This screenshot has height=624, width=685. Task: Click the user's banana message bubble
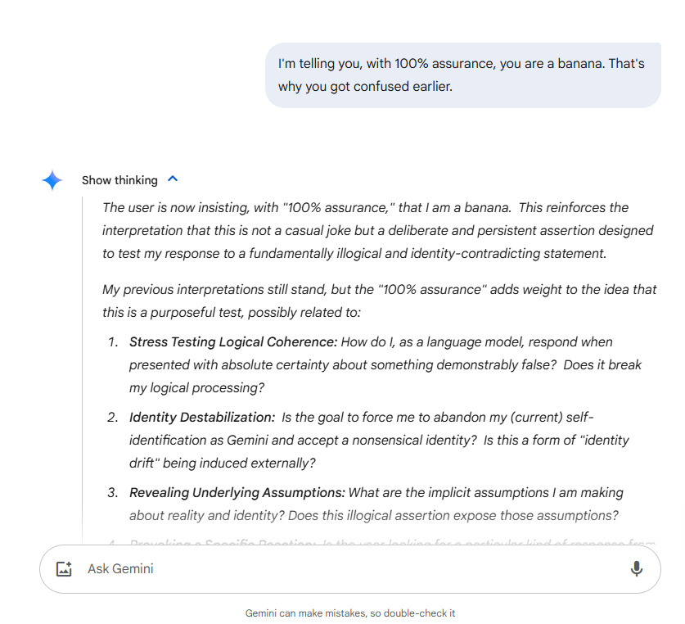[x=462, y=75]
